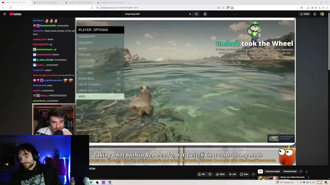Click the share page icon in address bar
330x185 pixels.
point(223,8)
